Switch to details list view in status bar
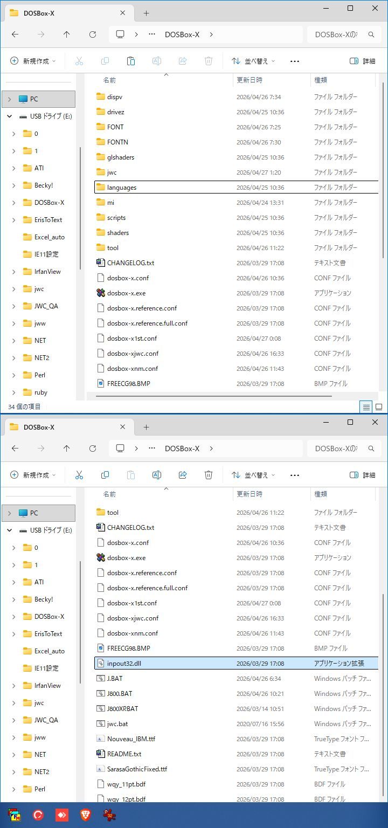This screenshot has width=388, height=828. [x=366, y=407]
